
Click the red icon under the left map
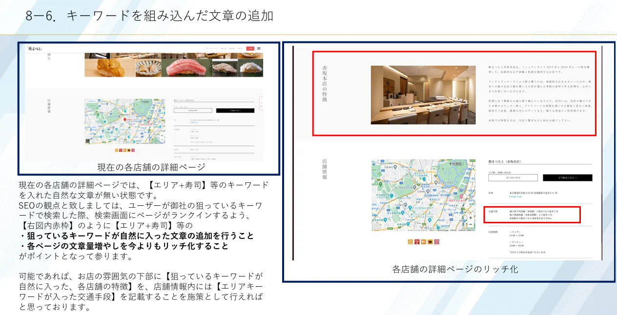coord(121,151)
